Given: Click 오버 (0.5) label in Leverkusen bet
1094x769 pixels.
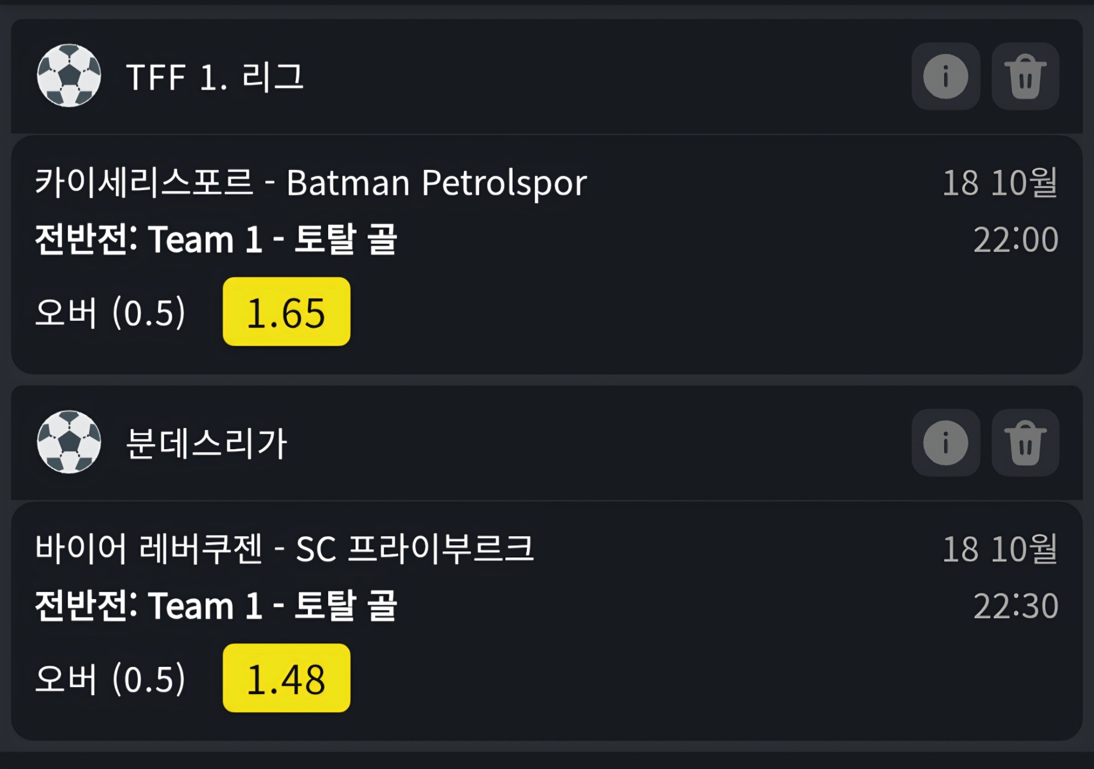Looking at the screenshot, I should click(110, 678).
